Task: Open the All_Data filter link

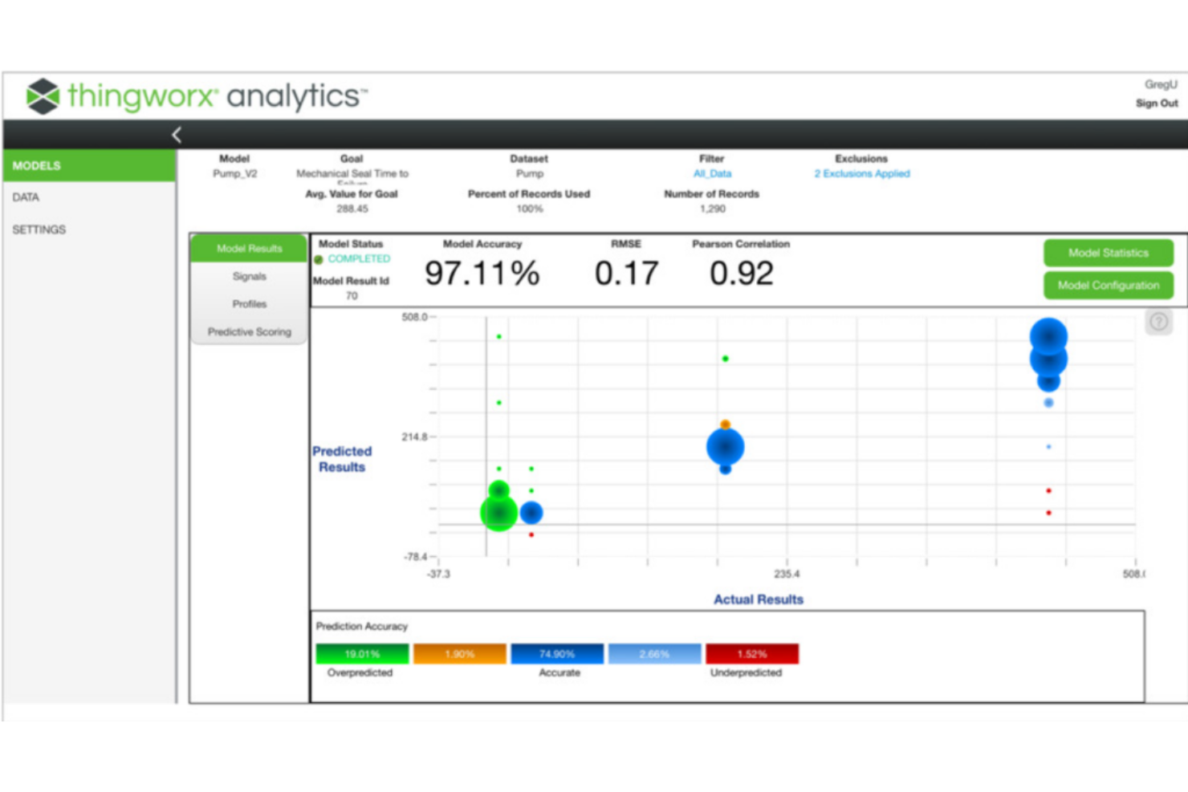Action: point(712,173)
